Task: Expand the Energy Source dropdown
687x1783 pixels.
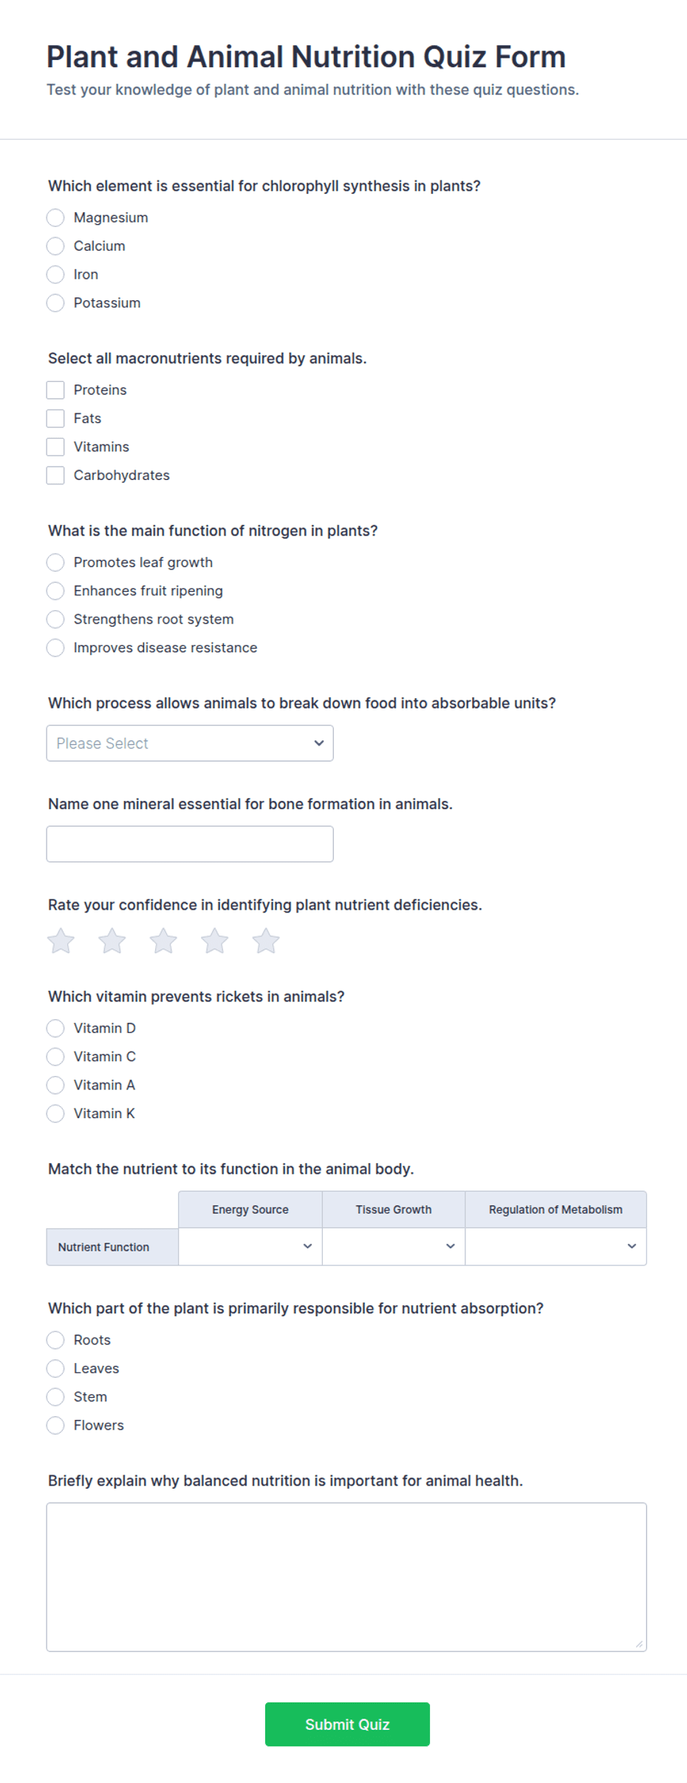Action: point(250,1246)
